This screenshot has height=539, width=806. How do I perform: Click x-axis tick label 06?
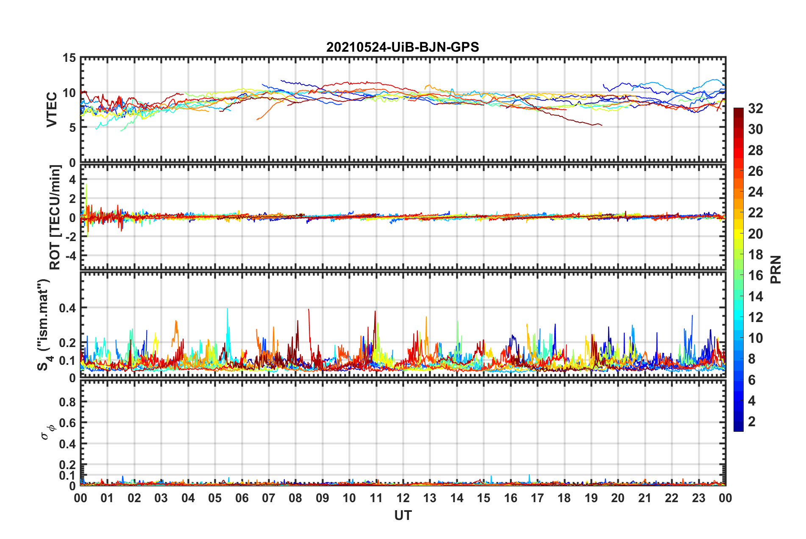point(242,498)
